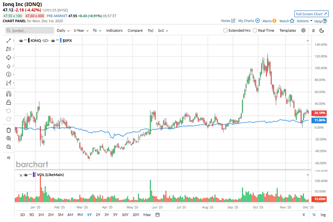
Task: Collapse the toolbar with double up arrows
Action: (314, 30)
